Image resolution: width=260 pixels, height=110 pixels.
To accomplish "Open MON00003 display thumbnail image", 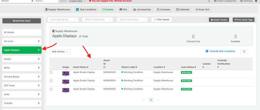I will (x=66, y=74).
